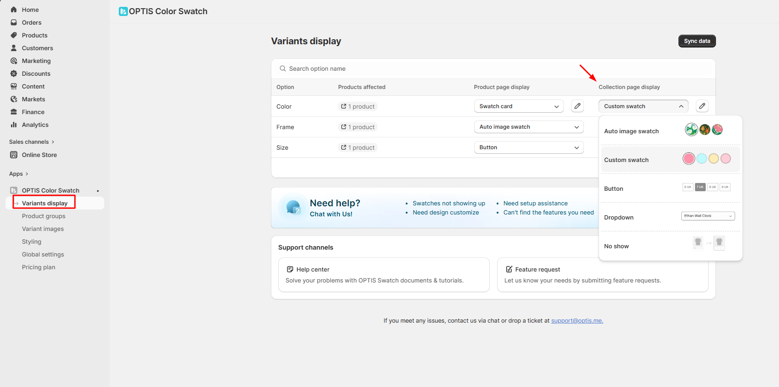Click the Content icon in sidebar
Viewport: 779px width, 387px height.
pyautogui.click(x=14, y=86)
